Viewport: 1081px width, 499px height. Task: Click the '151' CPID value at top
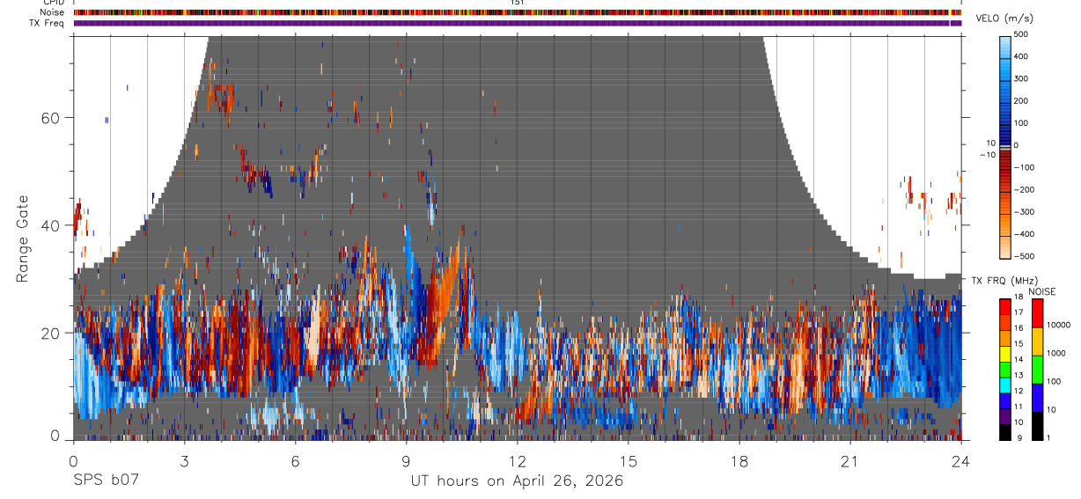click(518, 3)
